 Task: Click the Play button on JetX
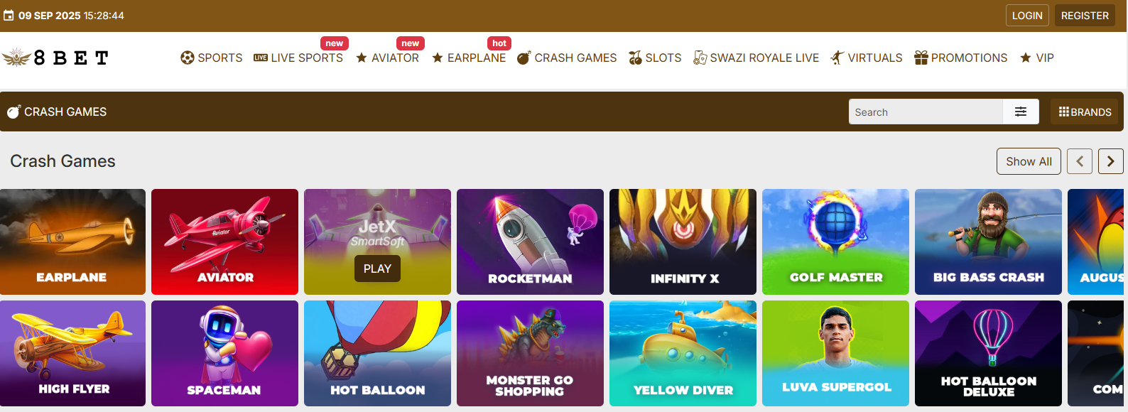[x=377, y=269]
